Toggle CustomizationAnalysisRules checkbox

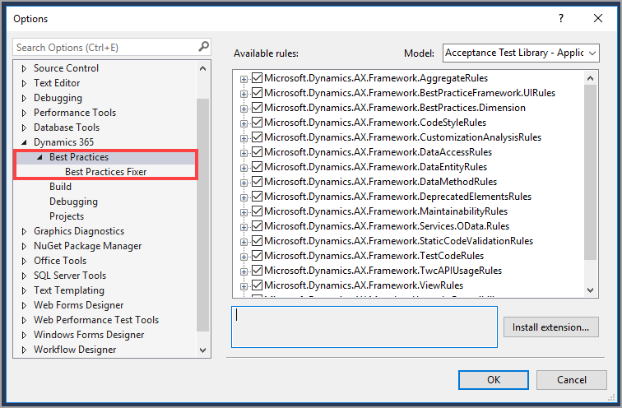click(257, 137)
